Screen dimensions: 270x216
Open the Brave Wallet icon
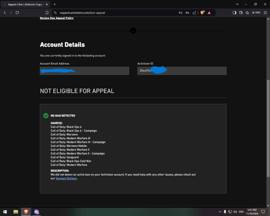point(241,13)
